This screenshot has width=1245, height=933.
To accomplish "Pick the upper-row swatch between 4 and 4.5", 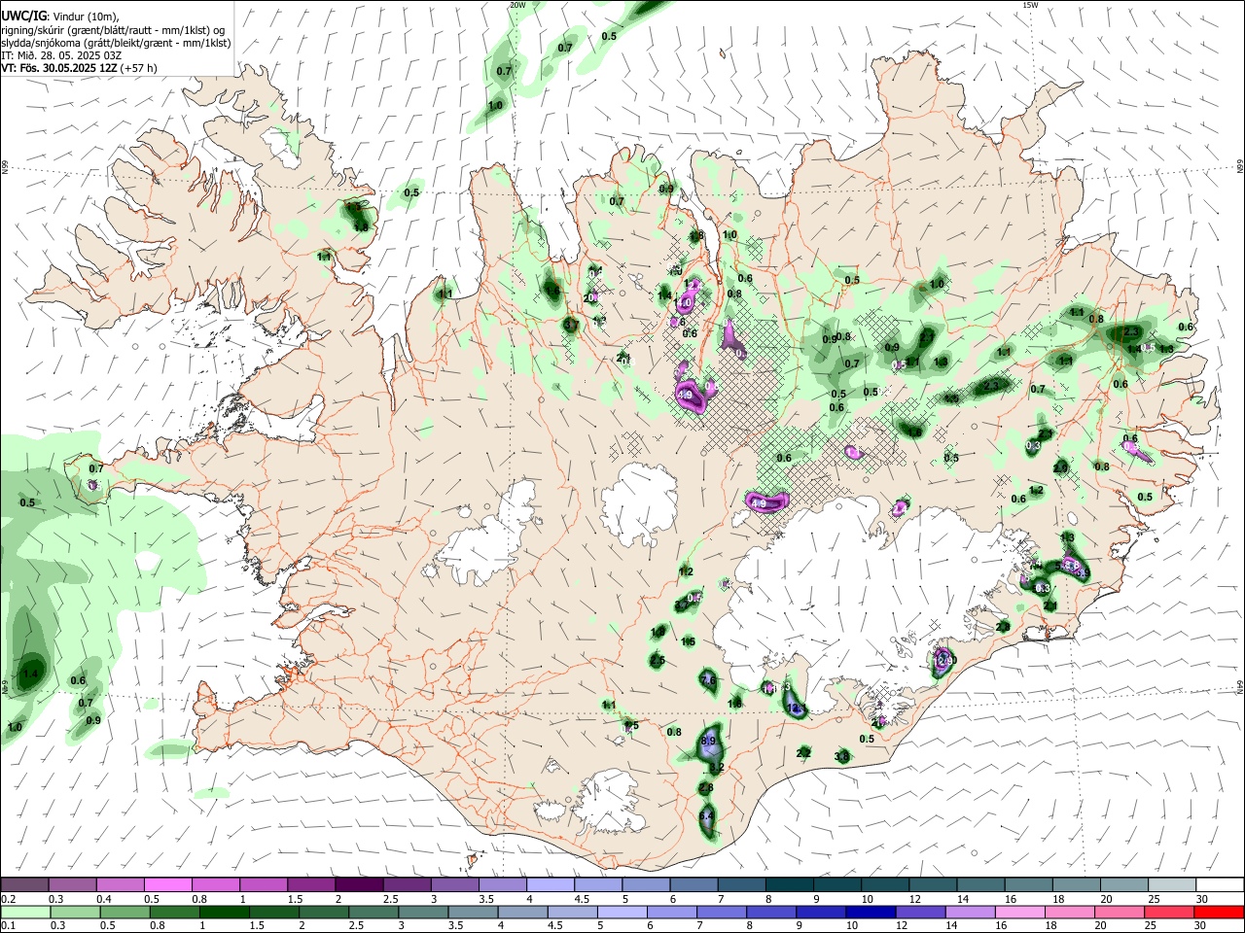I will (550, 884).
